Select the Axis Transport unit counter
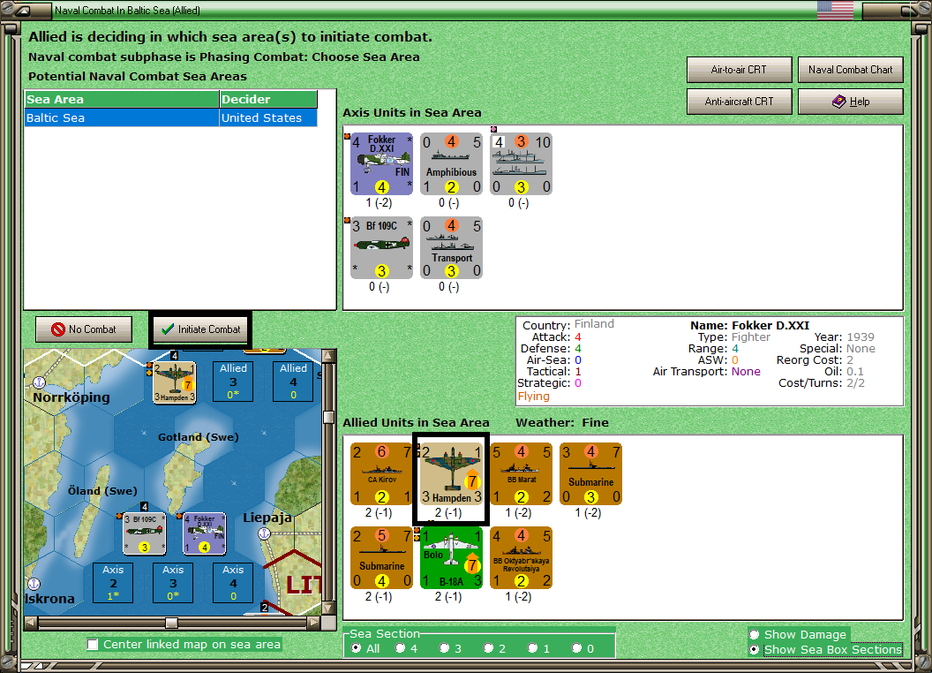The height and width of the screenshot is (673, 932). pos(451,247)
